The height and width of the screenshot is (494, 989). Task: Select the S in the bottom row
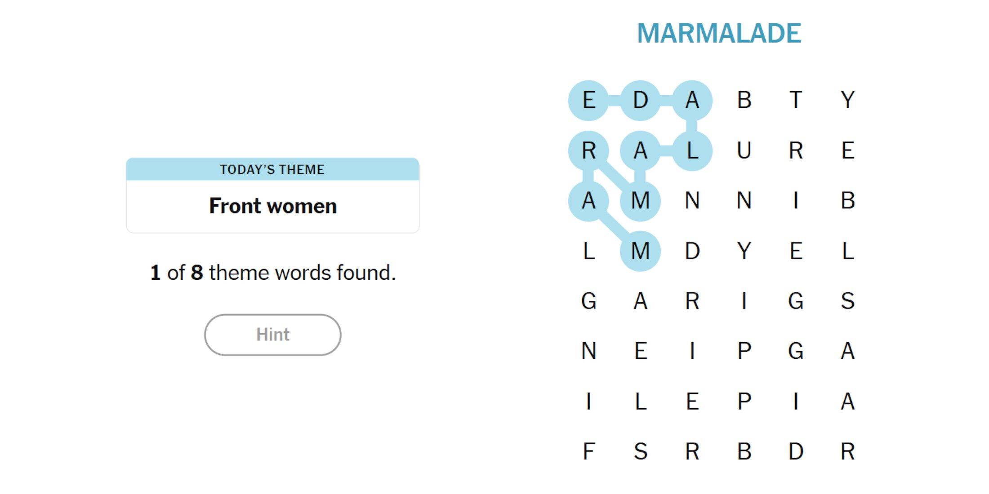[640, 451]
